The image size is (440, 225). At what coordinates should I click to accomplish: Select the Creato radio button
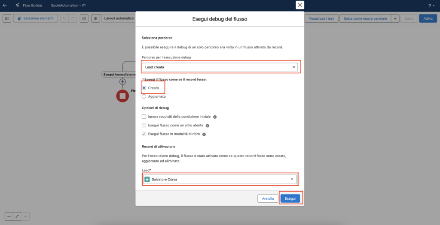click(144, 88)
